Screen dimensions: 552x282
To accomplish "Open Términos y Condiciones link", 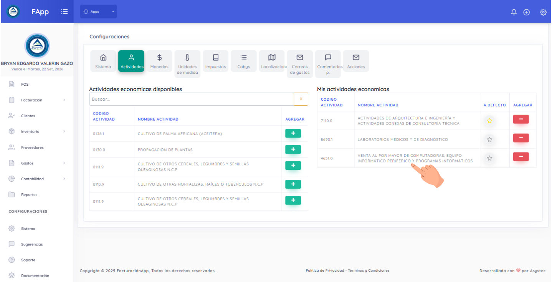I will click(369, 270).
